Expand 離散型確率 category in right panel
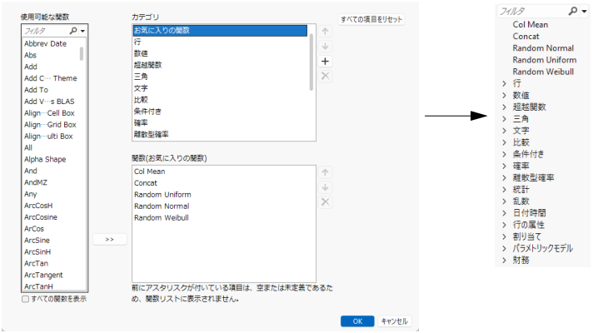Screen dimensions: 593x333 click(504, 177)
